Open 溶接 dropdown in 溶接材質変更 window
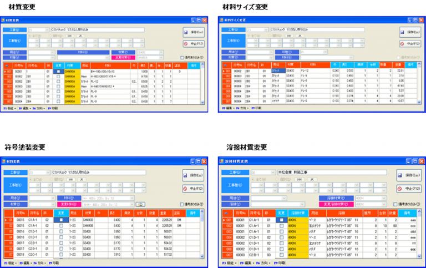Image resolution: width=426 pixels, height=268 pixels. pos(302,204)
